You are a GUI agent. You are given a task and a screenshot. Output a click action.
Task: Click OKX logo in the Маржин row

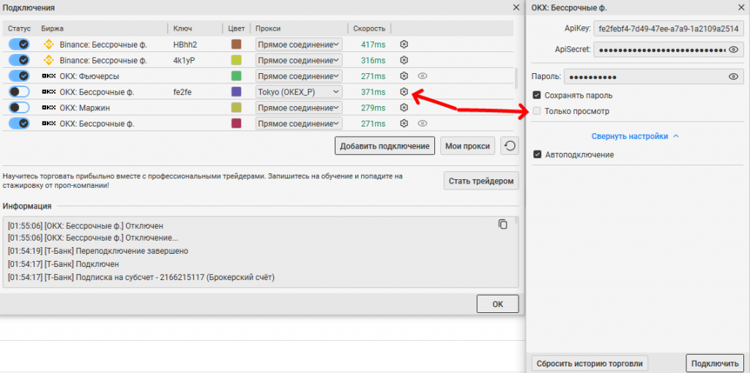[49, 108]
